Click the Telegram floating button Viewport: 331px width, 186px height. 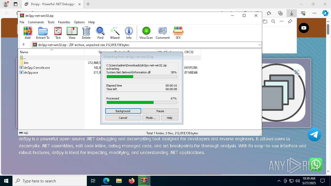click(314, 134)
